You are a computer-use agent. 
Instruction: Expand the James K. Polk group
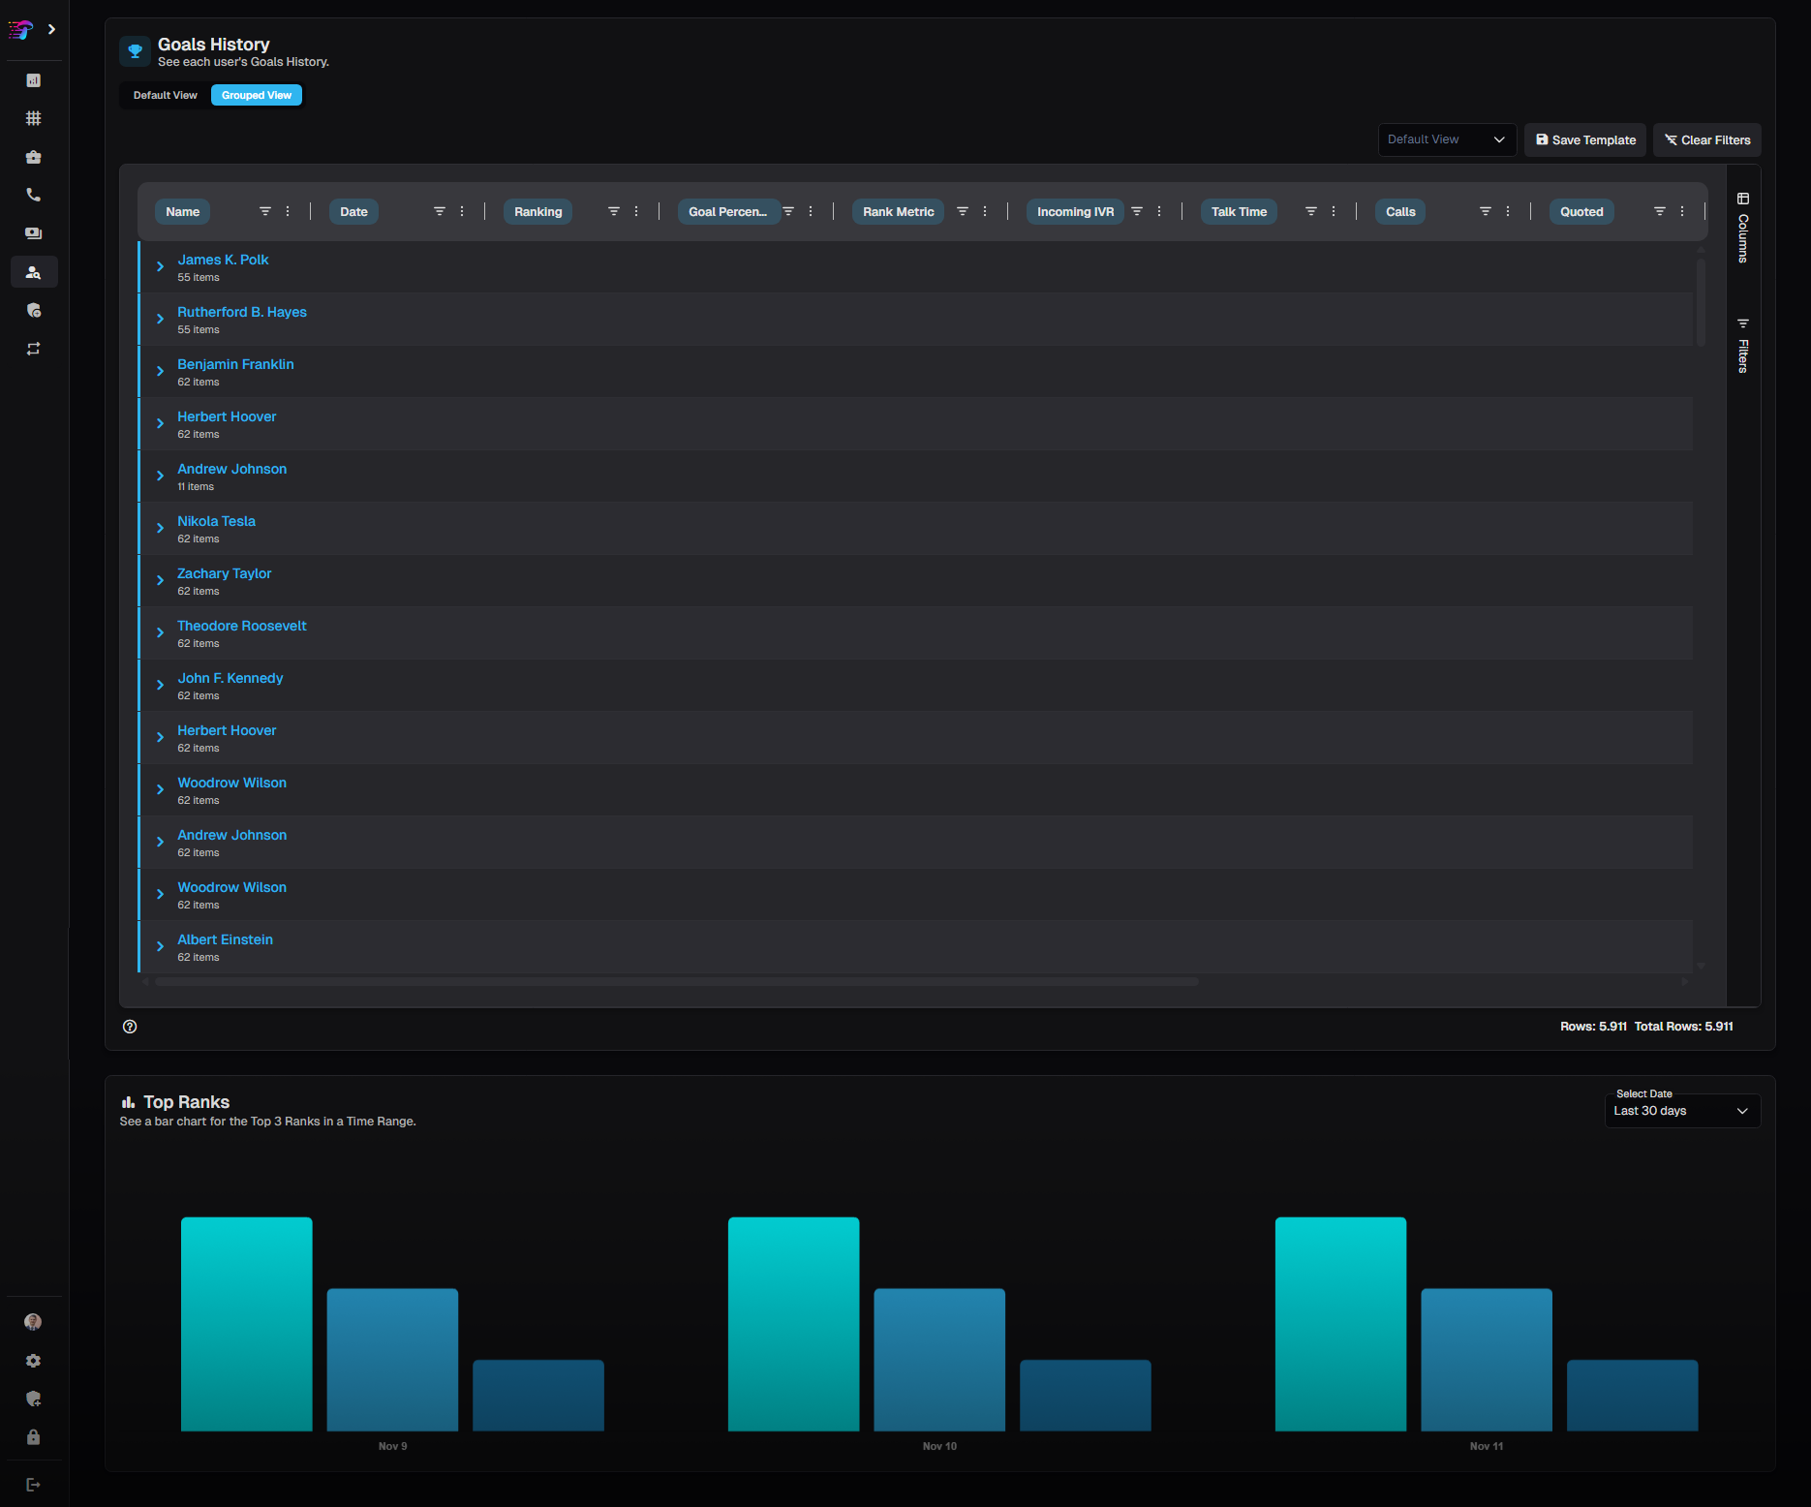[161, 266]
